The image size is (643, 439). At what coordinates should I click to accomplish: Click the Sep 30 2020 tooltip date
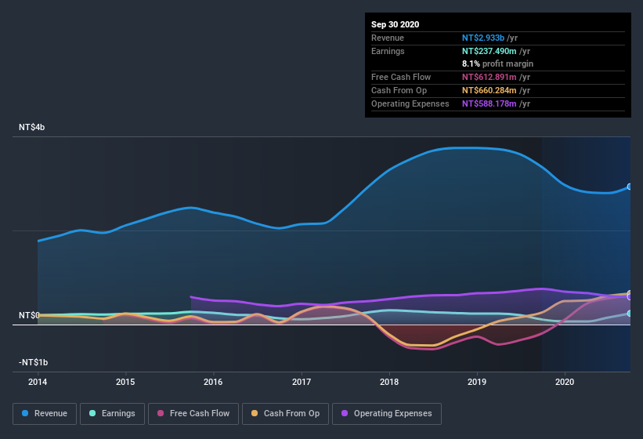[396, 24]
